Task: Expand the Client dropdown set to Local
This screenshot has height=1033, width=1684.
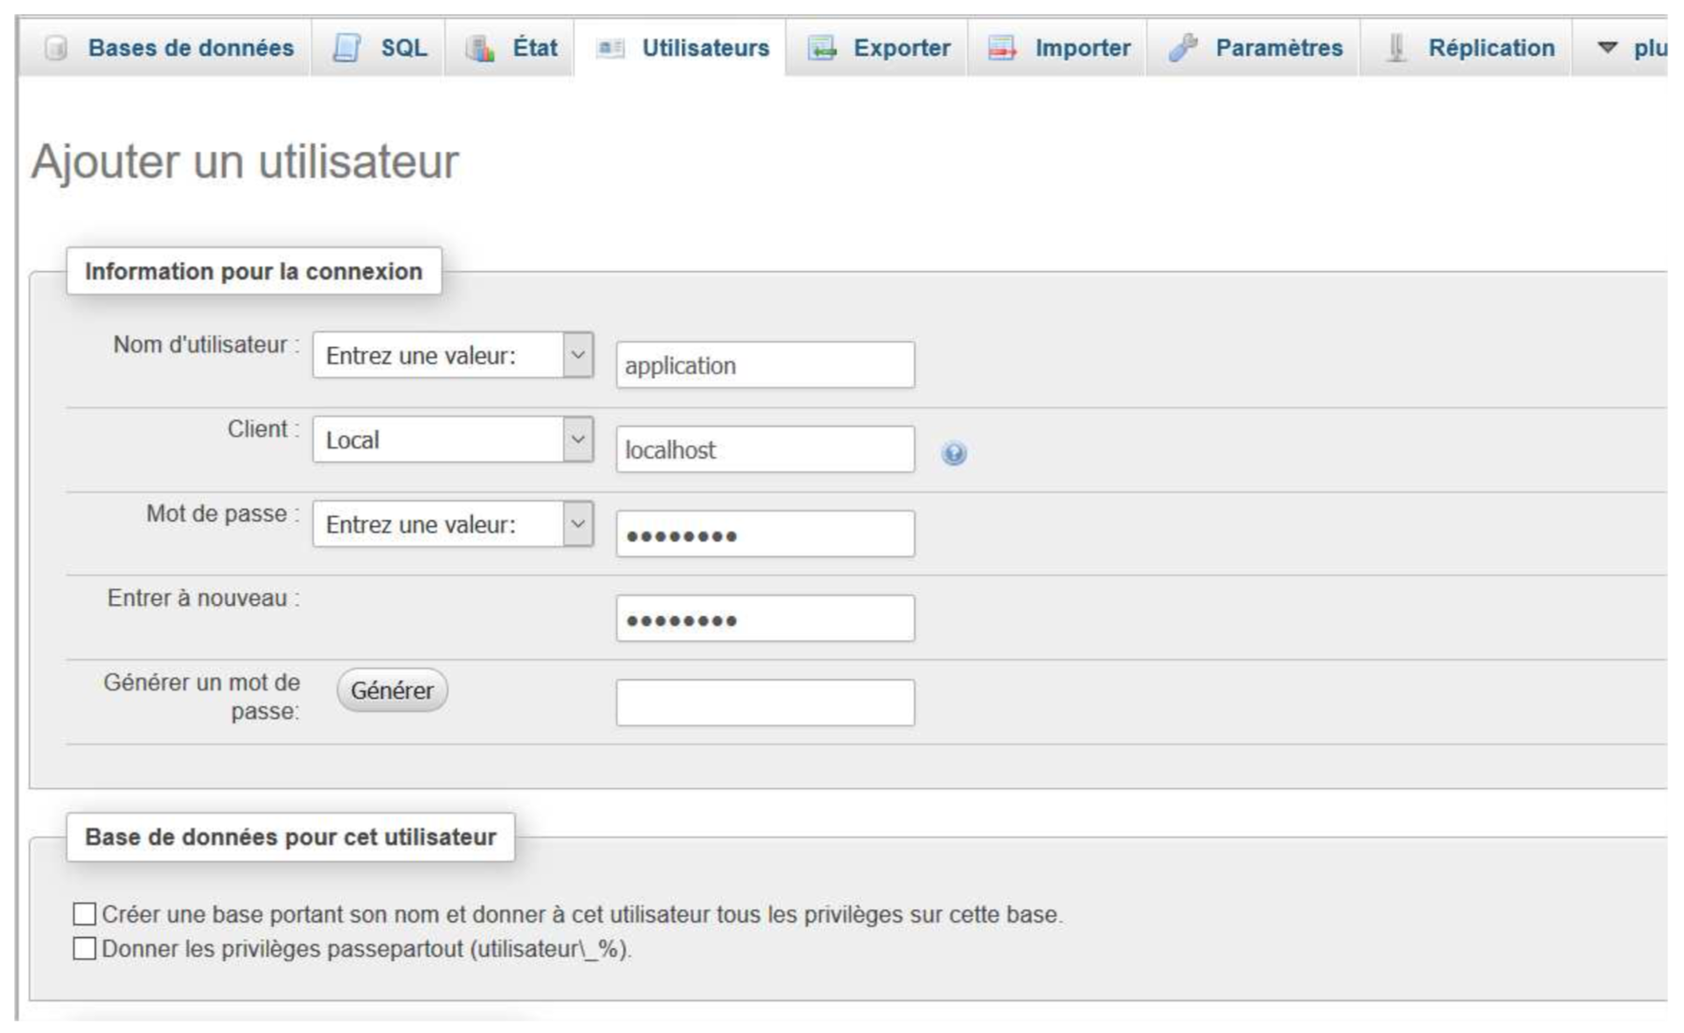Action: pos(453,440)
